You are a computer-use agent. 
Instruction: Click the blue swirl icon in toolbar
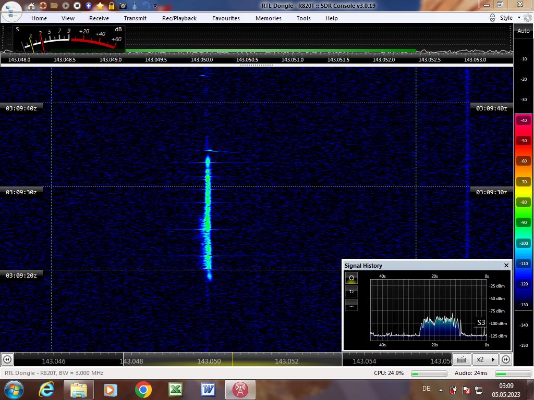point(146,5)
